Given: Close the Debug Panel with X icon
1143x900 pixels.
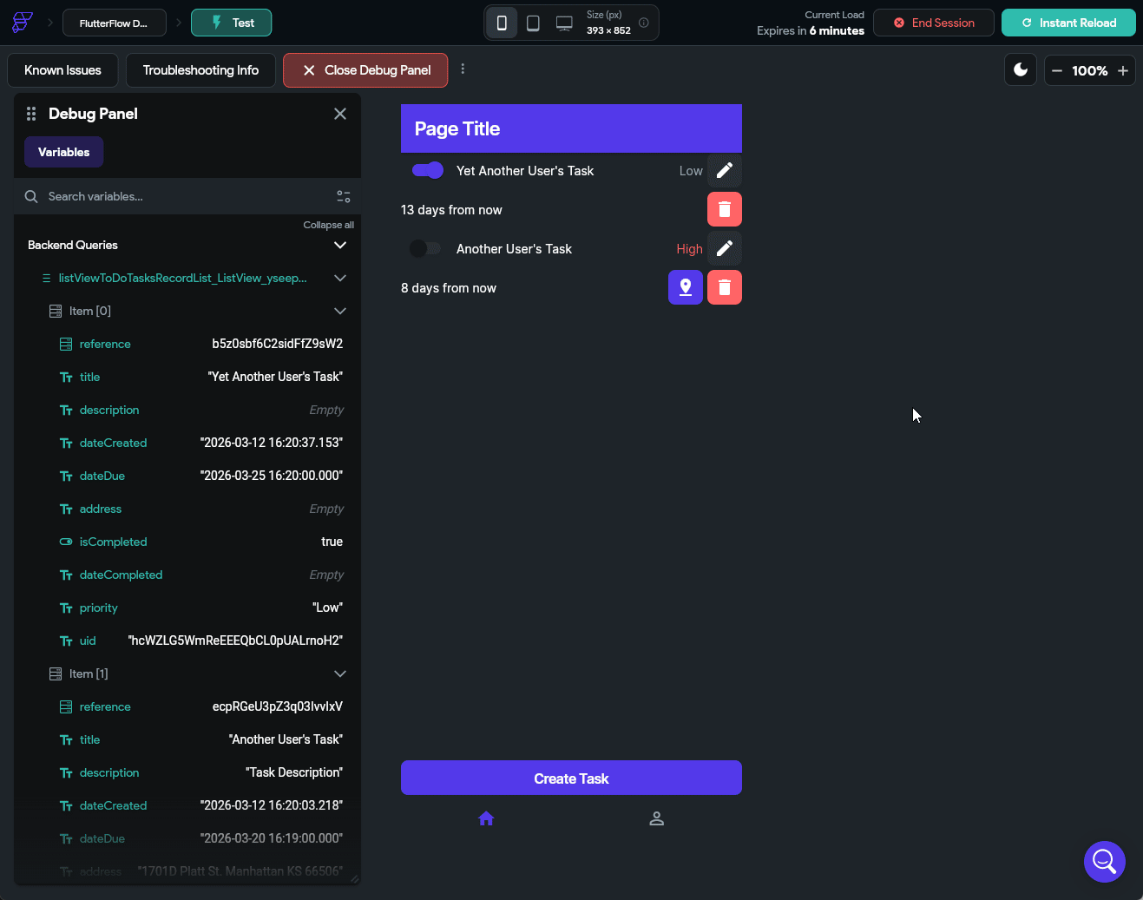Looking at the screenshot, I should 340,114.
